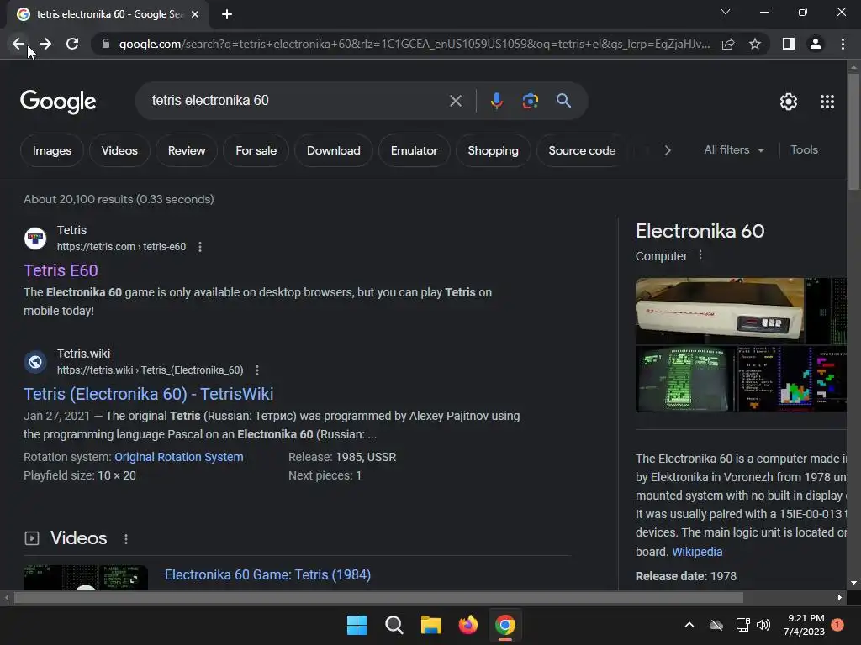Open more options beside Computer label
The width and height of the screenshot is (861, 645).
tap(700, 255)
